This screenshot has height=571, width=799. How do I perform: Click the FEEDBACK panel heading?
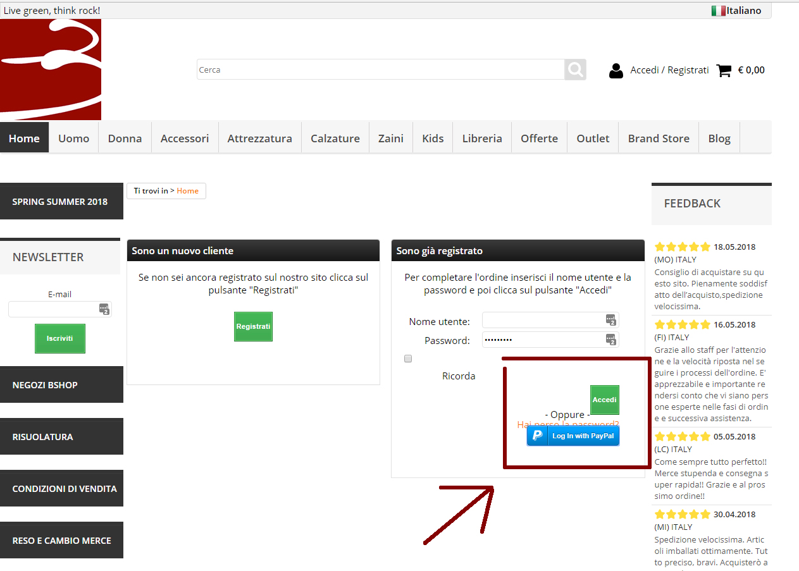[x=712, y=204]
